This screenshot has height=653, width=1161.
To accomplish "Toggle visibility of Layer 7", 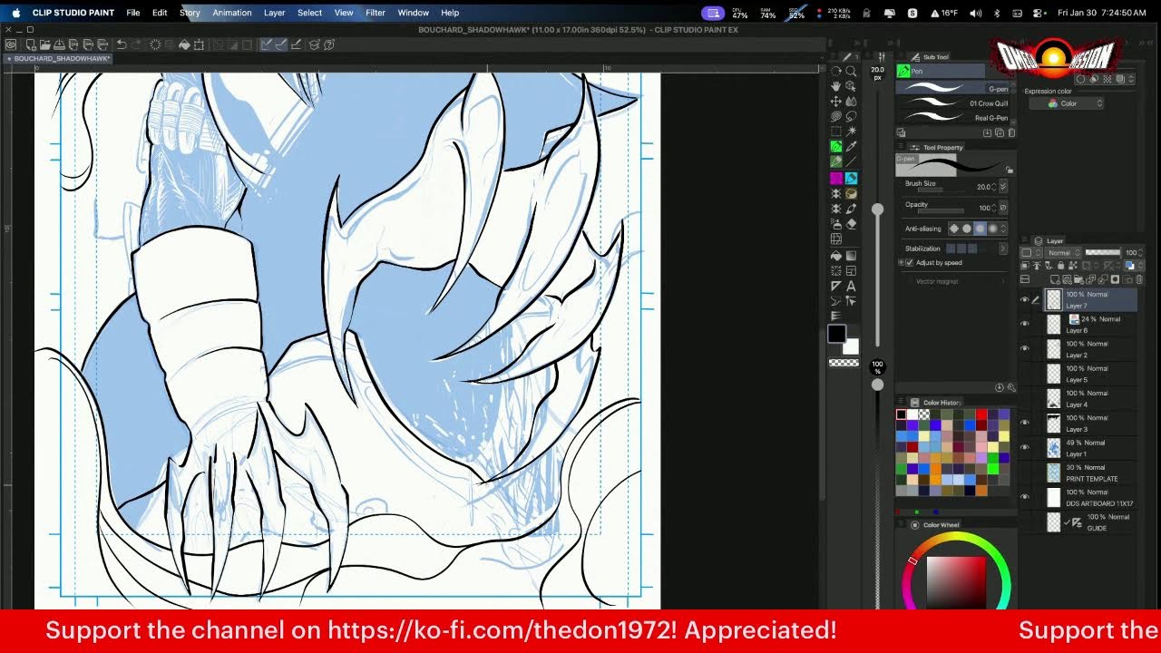I will pyautogui.click(x=1025, y=300).
